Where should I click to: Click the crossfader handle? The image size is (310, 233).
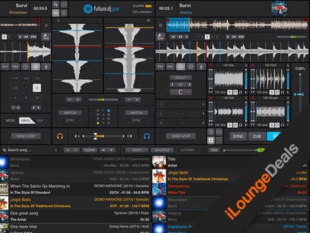[x=95, y=136]
